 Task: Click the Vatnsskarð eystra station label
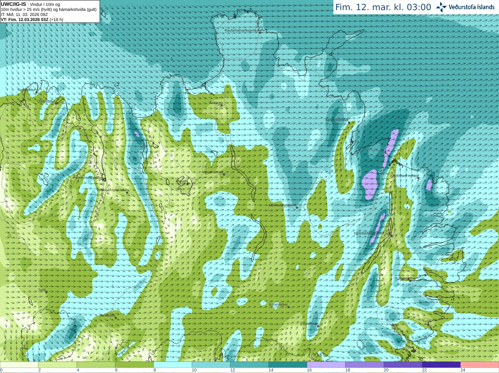click(x=404, y=176)
